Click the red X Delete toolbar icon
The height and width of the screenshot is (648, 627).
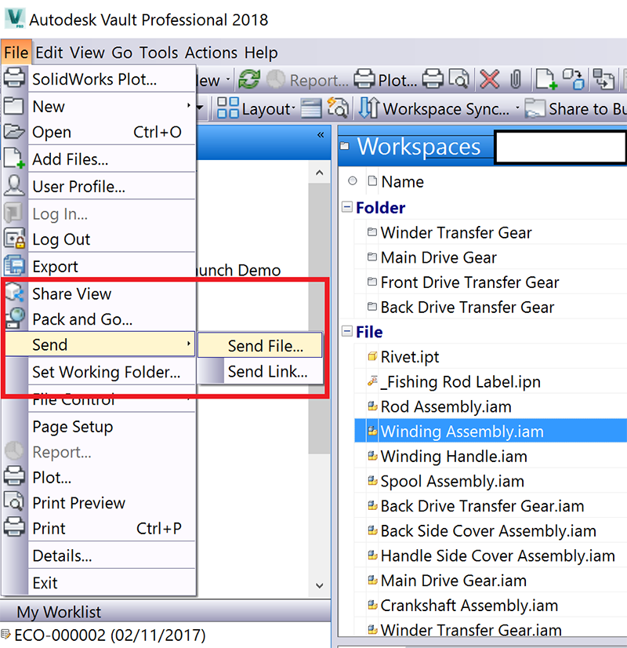click(x=490, y=79)
